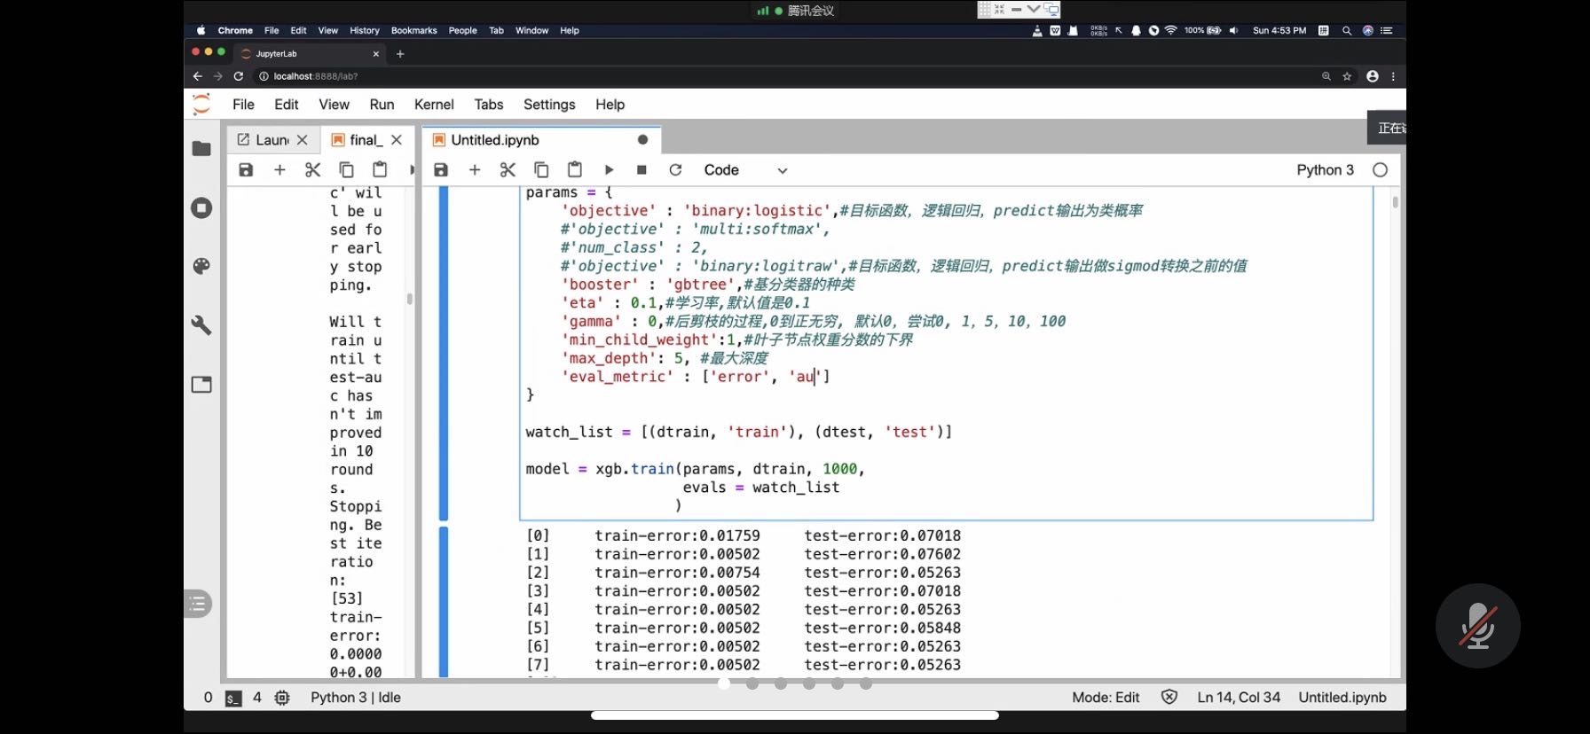Screen dimensions: 1590x734
Task: Open the running kernels sidebar panel
Action: (x=202, y=208)
